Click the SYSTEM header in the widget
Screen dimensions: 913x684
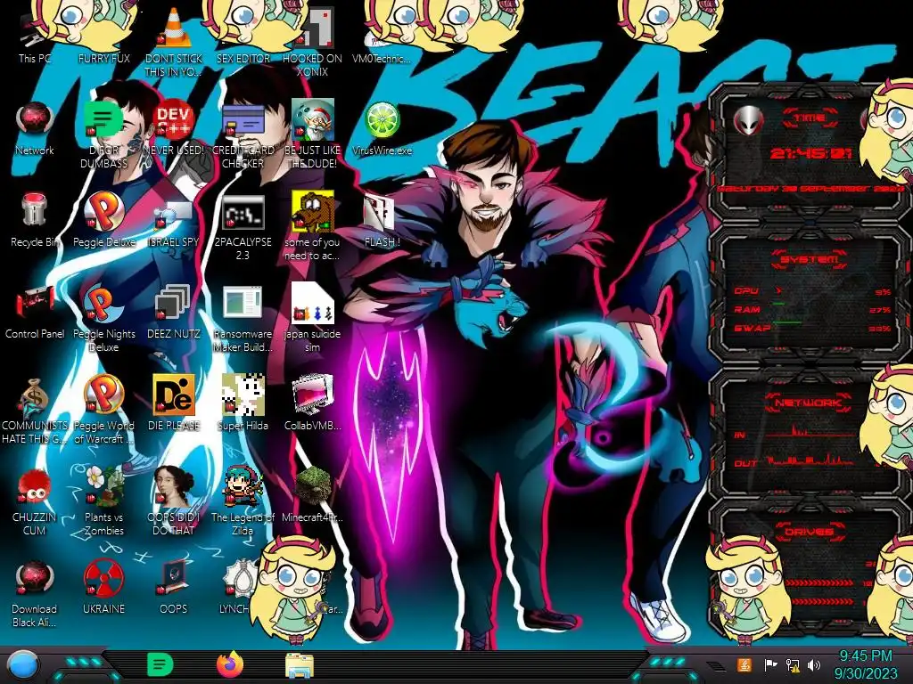pos(809,259)
